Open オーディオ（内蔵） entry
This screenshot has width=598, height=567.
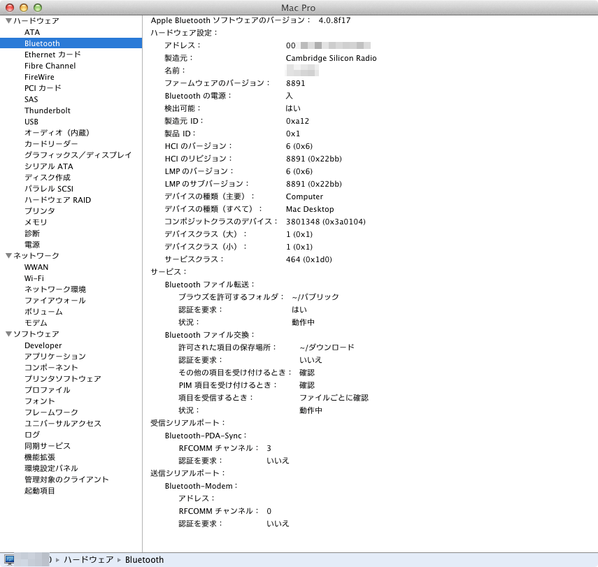tap(57, 133)
